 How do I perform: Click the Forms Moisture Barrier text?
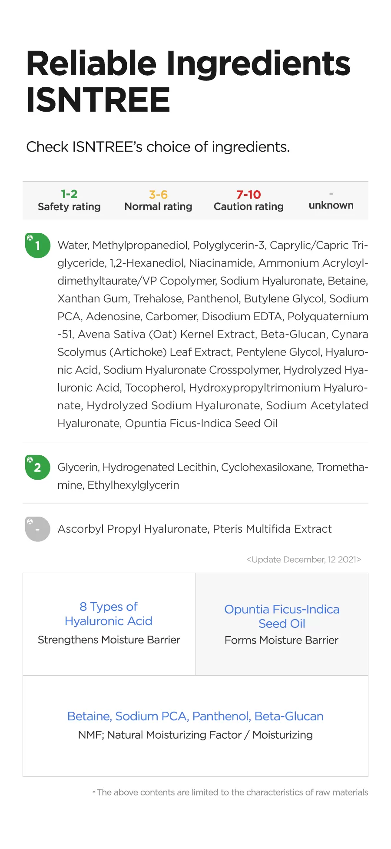(281, 640)
